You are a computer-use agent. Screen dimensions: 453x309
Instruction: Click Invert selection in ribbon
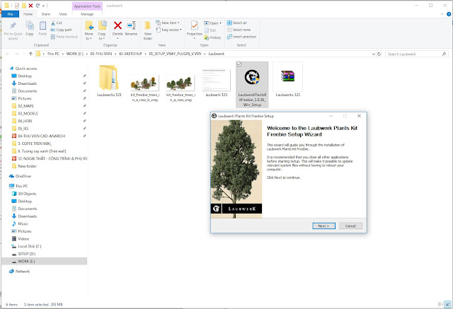[x=241, y=37]
